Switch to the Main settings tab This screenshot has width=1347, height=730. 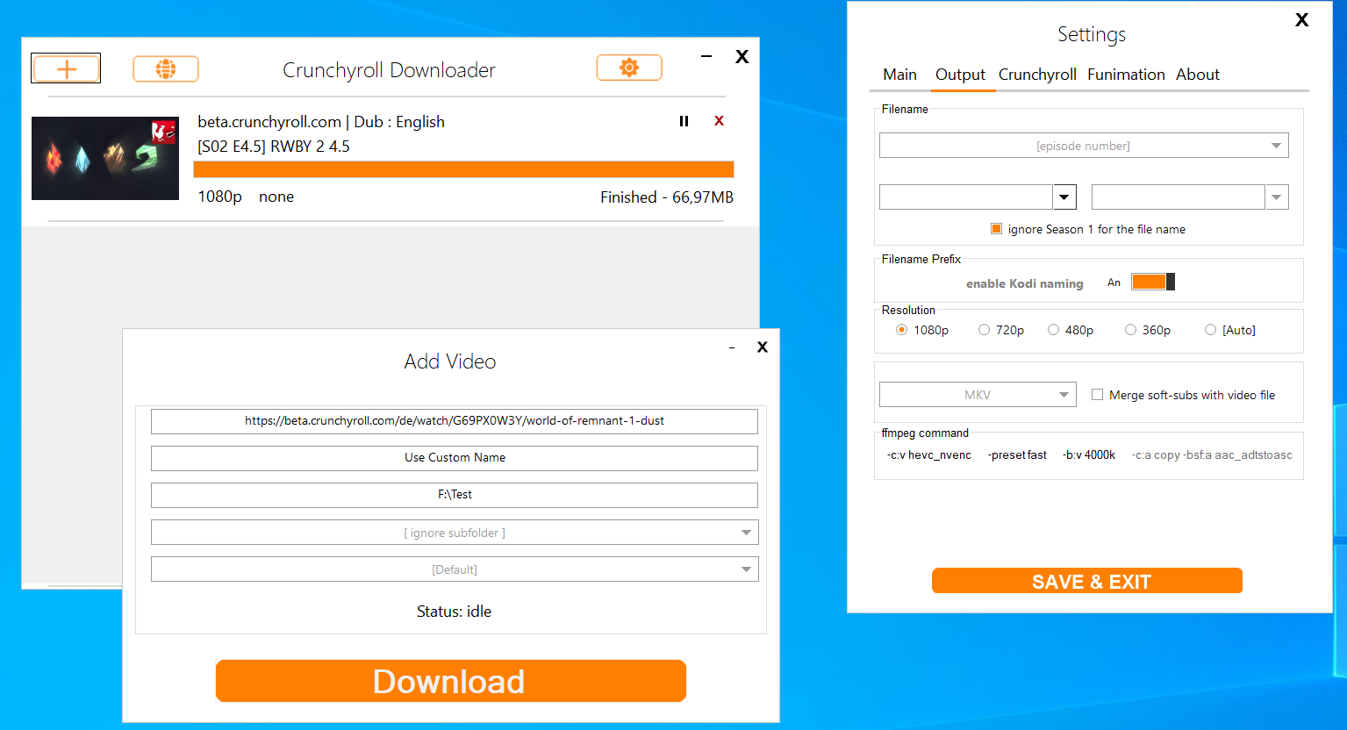coord(899,75)
